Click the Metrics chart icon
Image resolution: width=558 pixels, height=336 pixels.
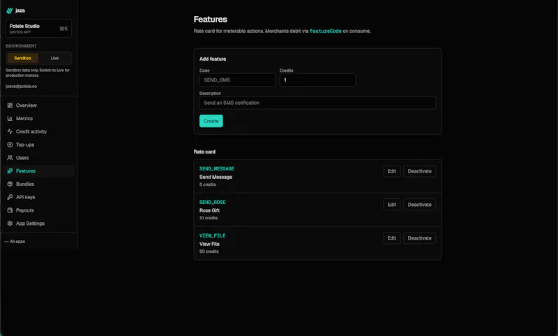[10, 119]
